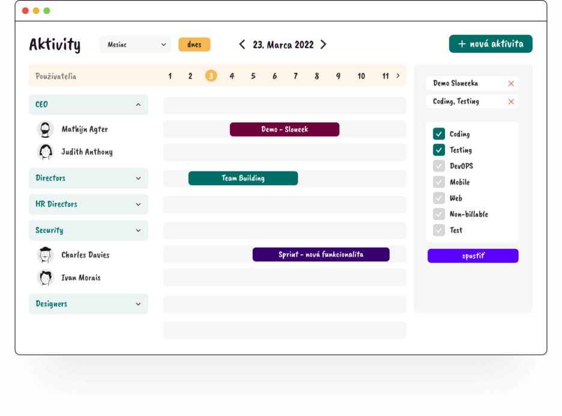Viewport: 562px width, 416px height.
Task: Go to next date with right arrow
Action: point(323,44)
